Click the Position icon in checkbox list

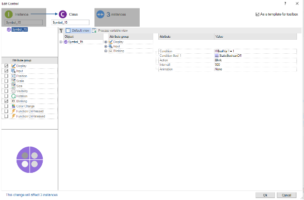click(x=14, y=76)
